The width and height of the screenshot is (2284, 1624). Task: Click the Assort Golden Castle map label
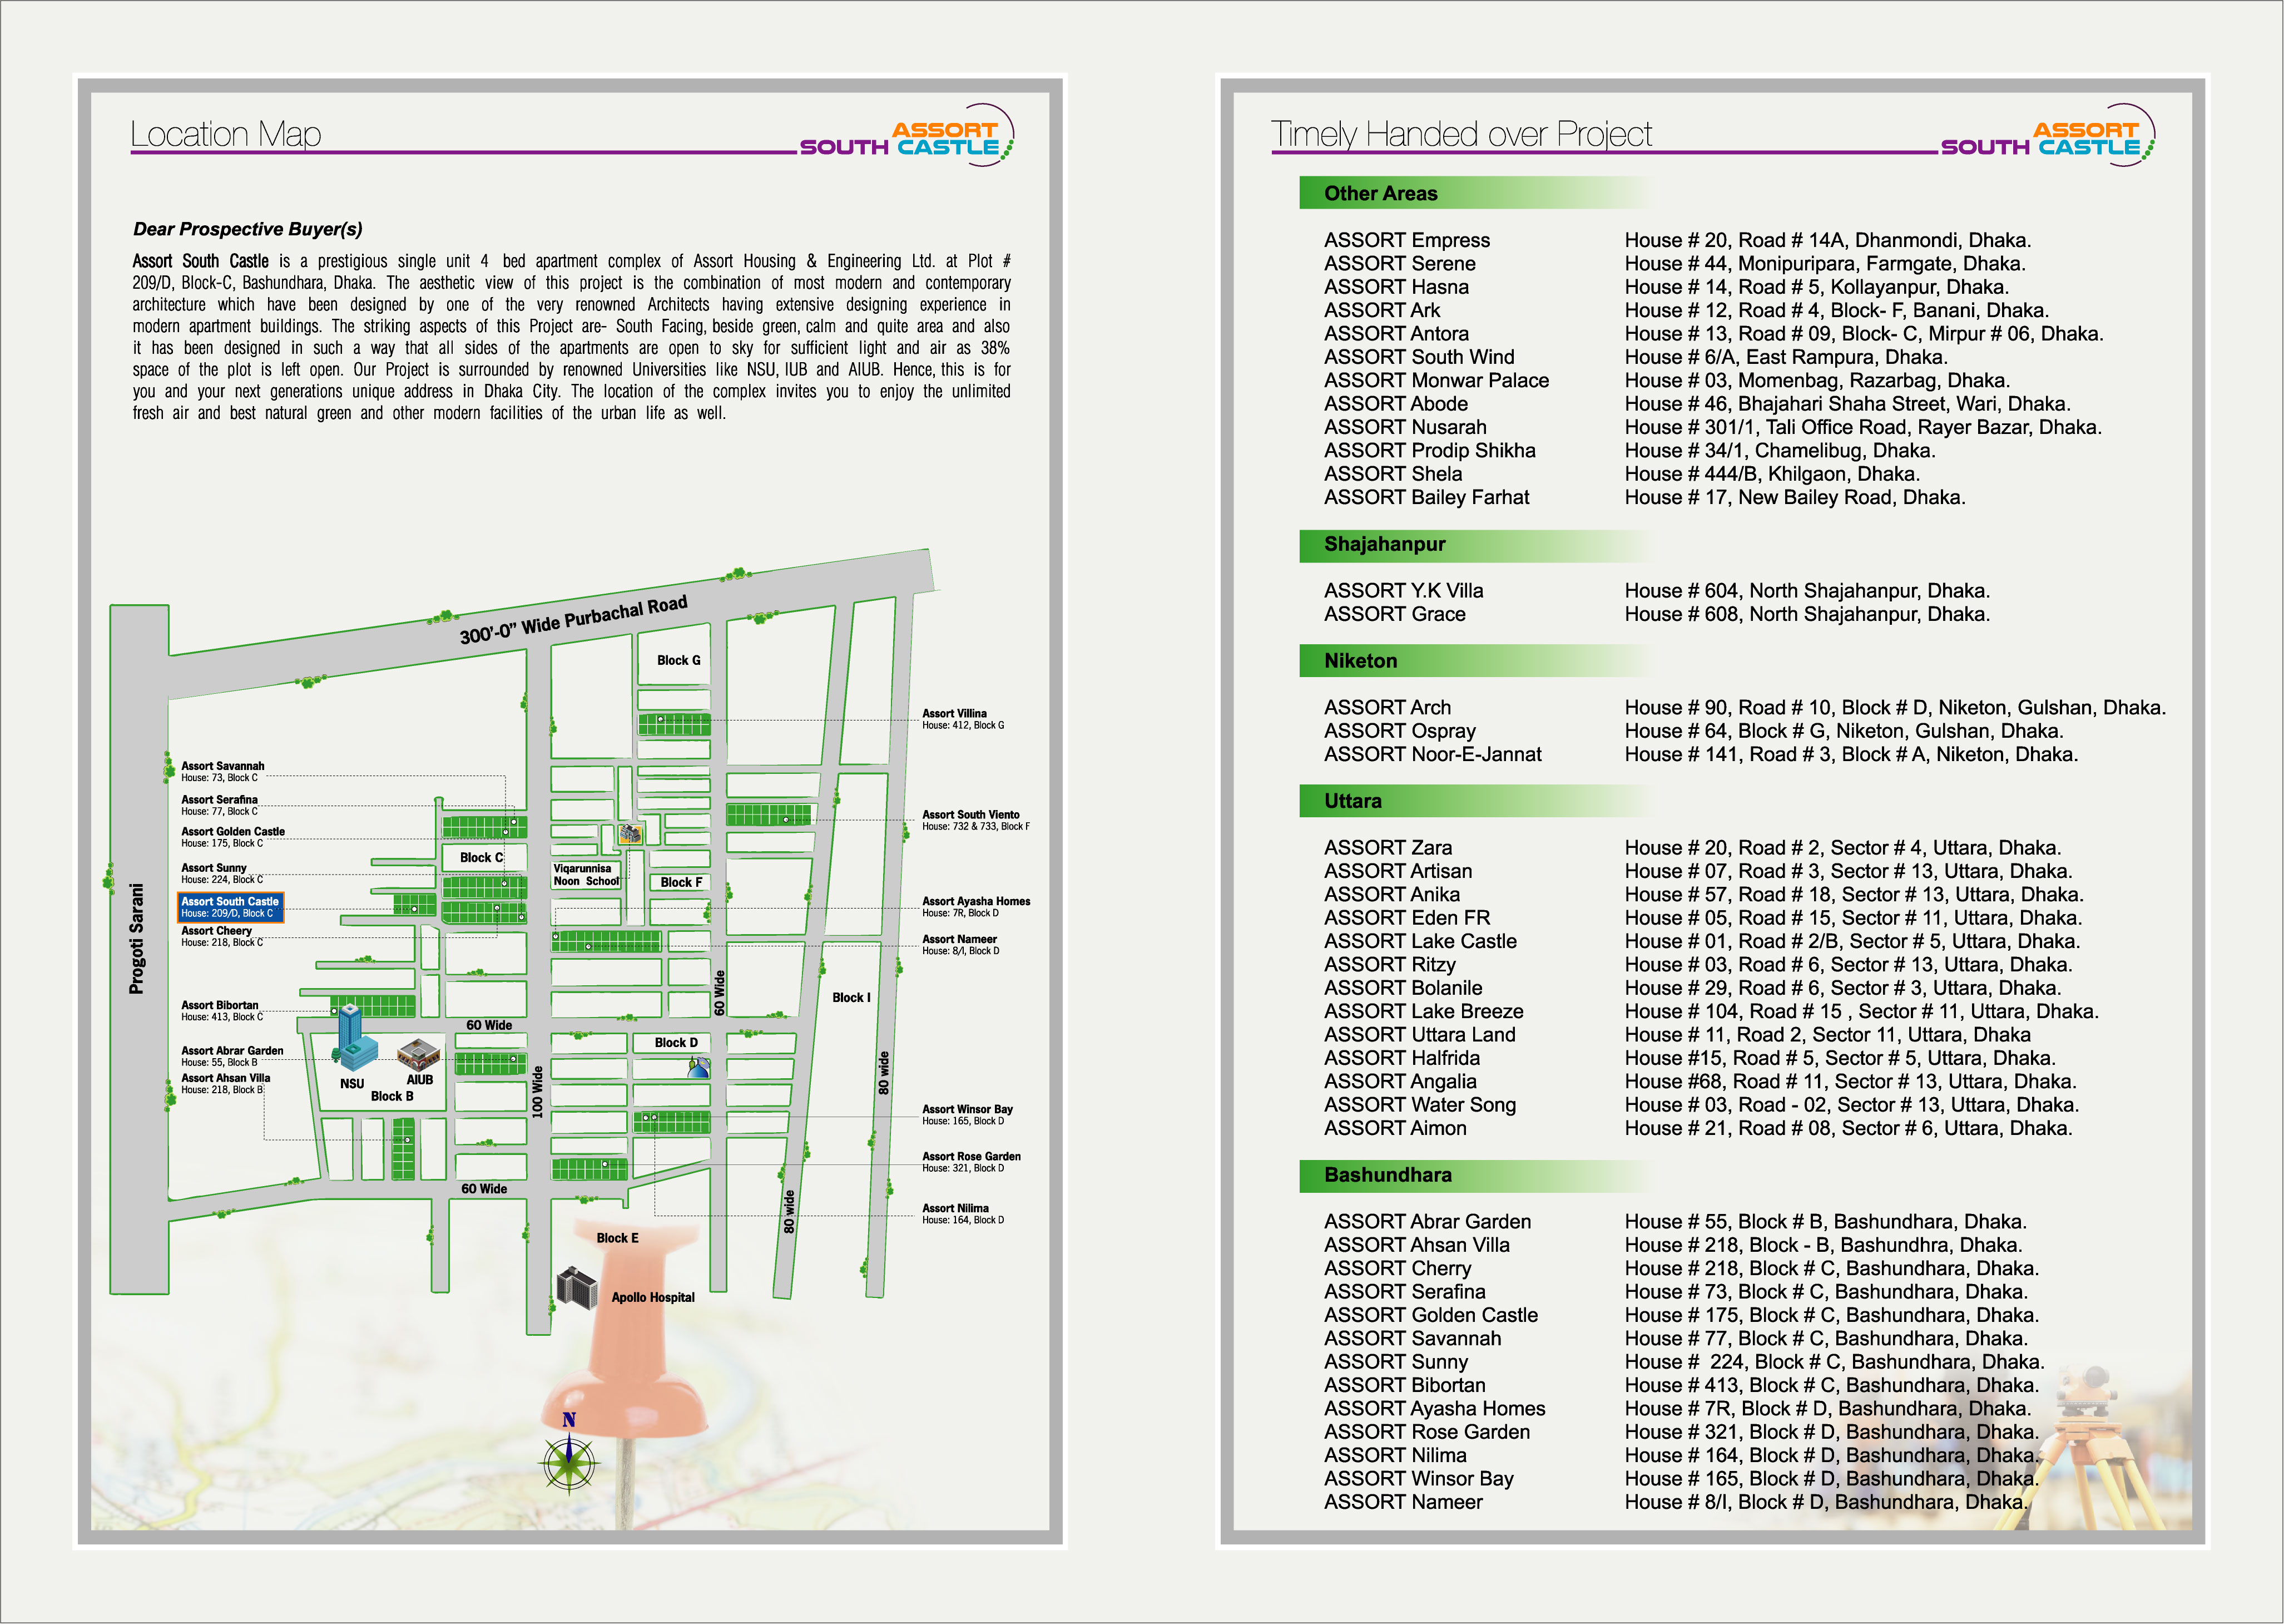233,837
